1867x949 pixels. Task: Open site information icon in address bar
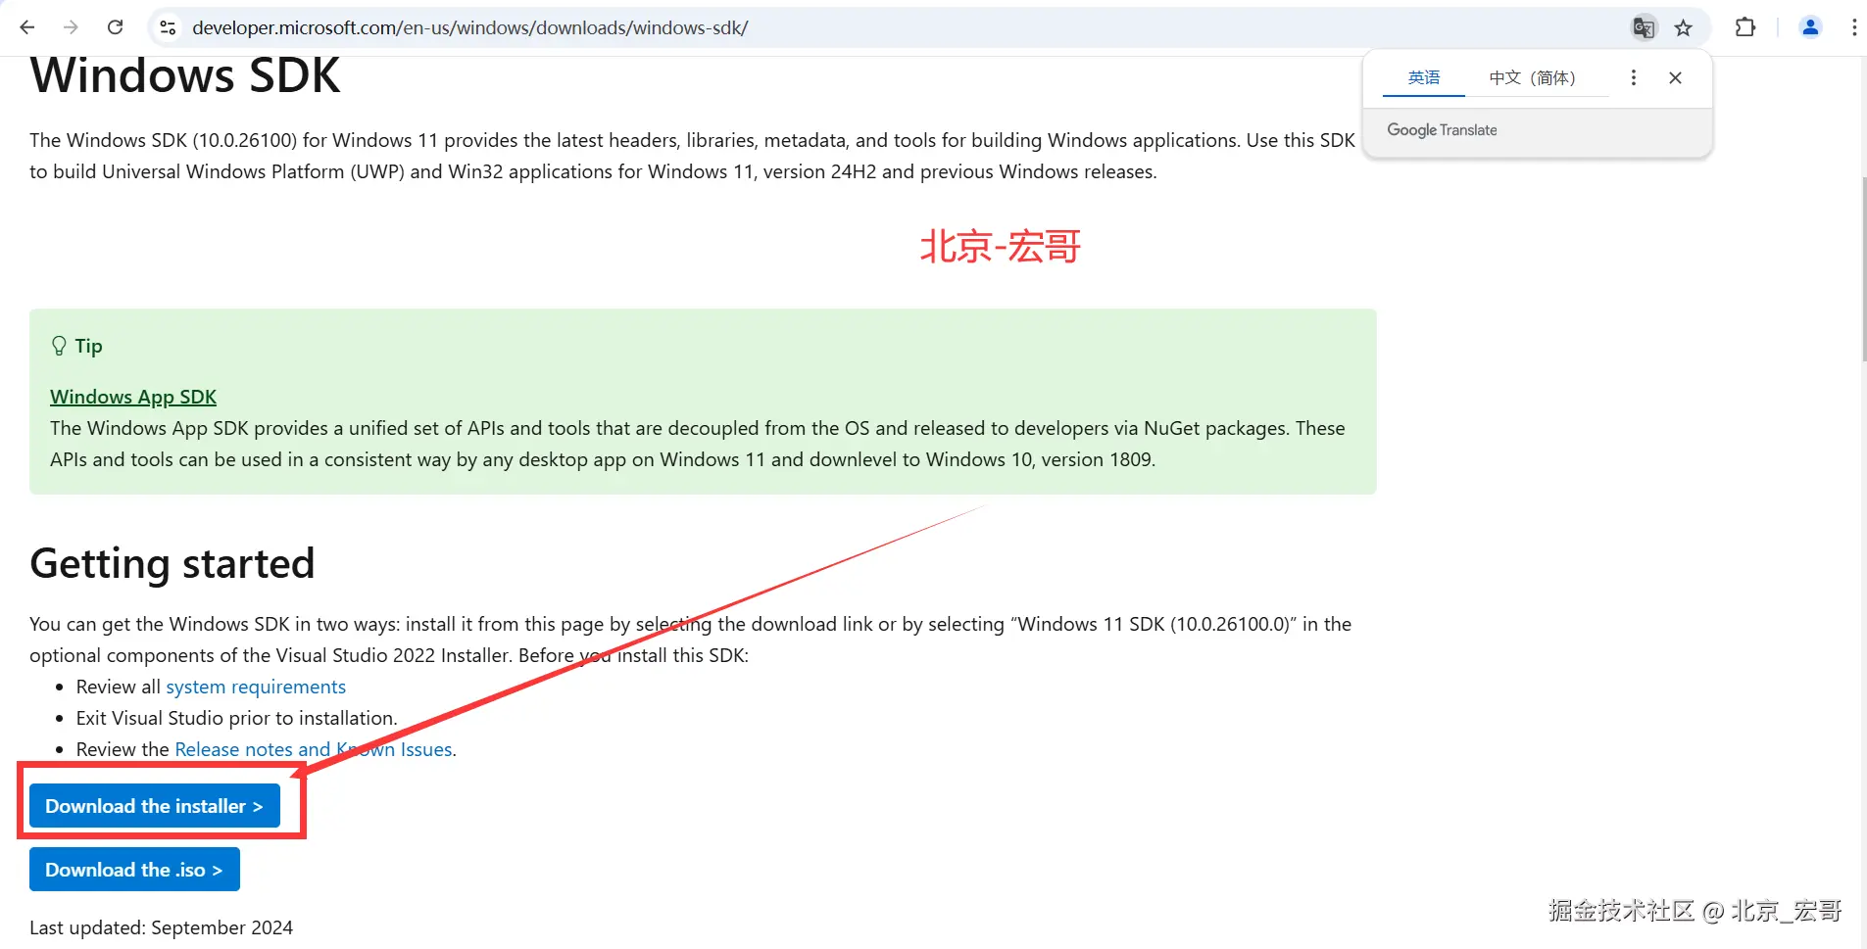[169, 27]
